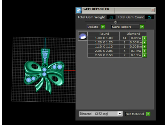Screen dimensions: 167x125
Task: Click green arrow next to Save Report
Action: (142, 27)
